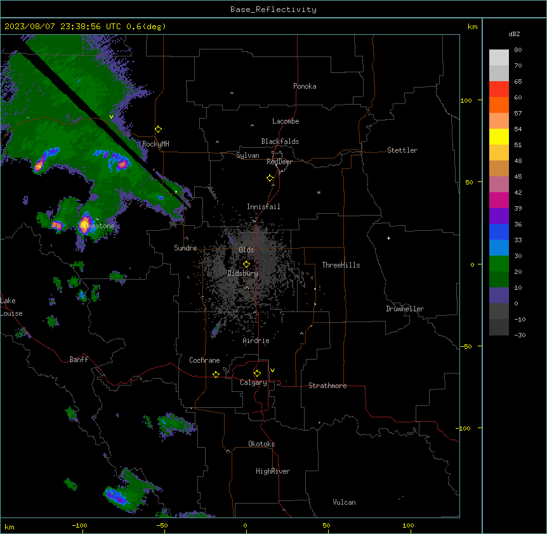547x534 pixels.
Task: Click the ThreeHills label
Action: (x=341, y=265)
